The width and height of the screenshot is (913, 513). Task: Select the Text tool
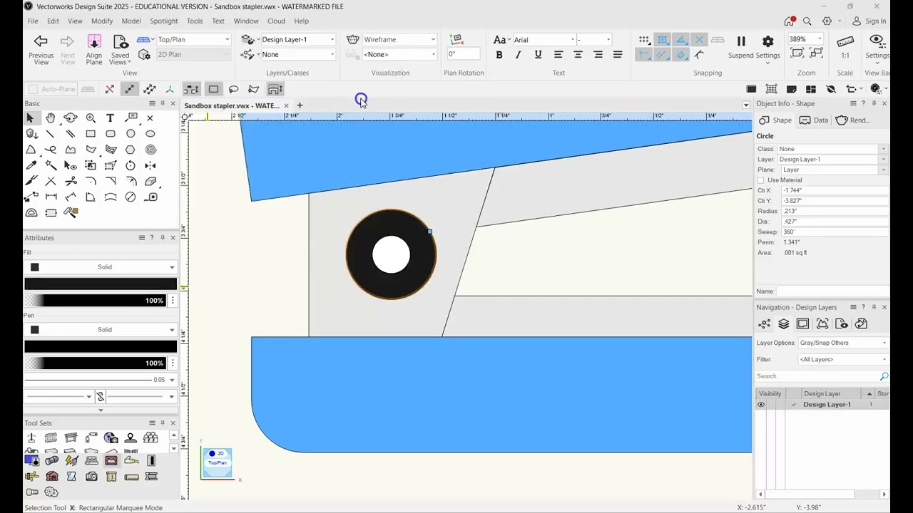coord(111,118)
